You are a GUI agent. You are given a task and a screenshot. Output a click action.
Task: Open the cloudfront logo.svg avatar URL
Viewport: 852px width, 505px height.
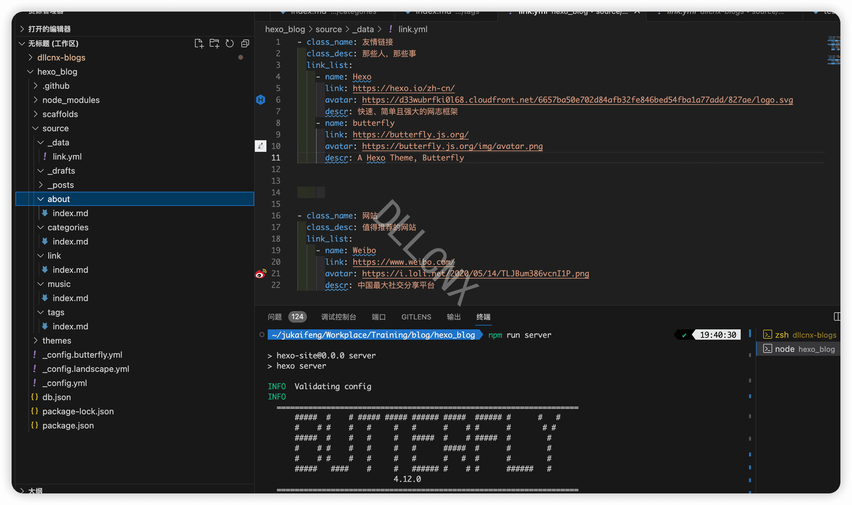577,100
